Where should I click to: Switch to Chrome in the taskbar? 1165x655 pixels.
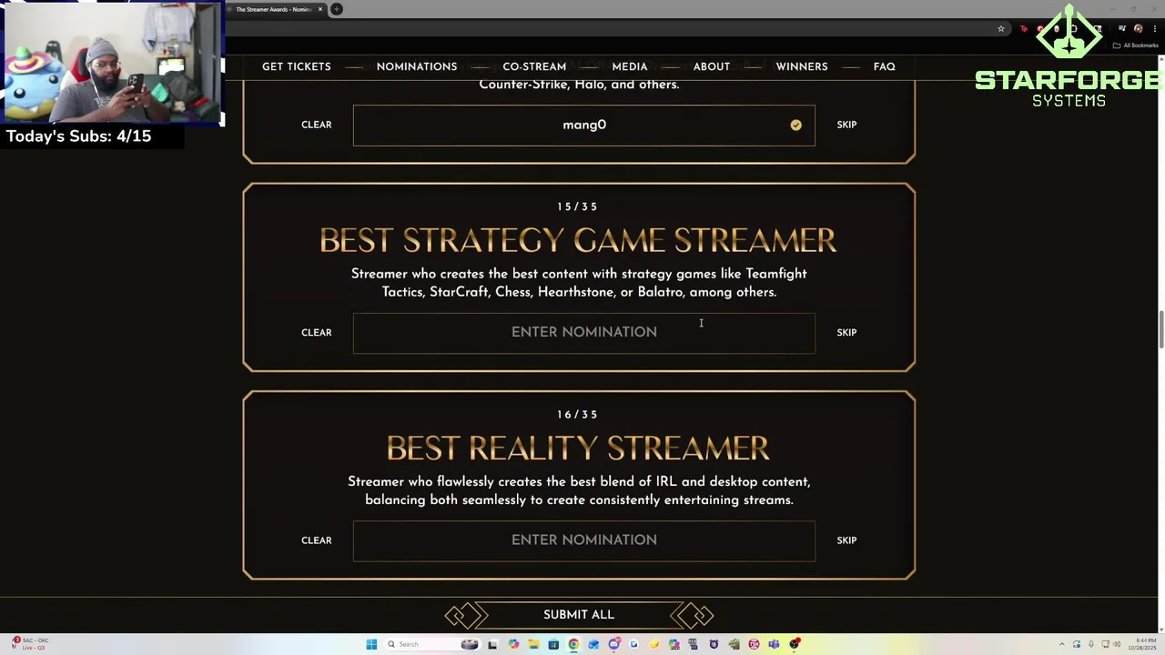pos(573,644)
